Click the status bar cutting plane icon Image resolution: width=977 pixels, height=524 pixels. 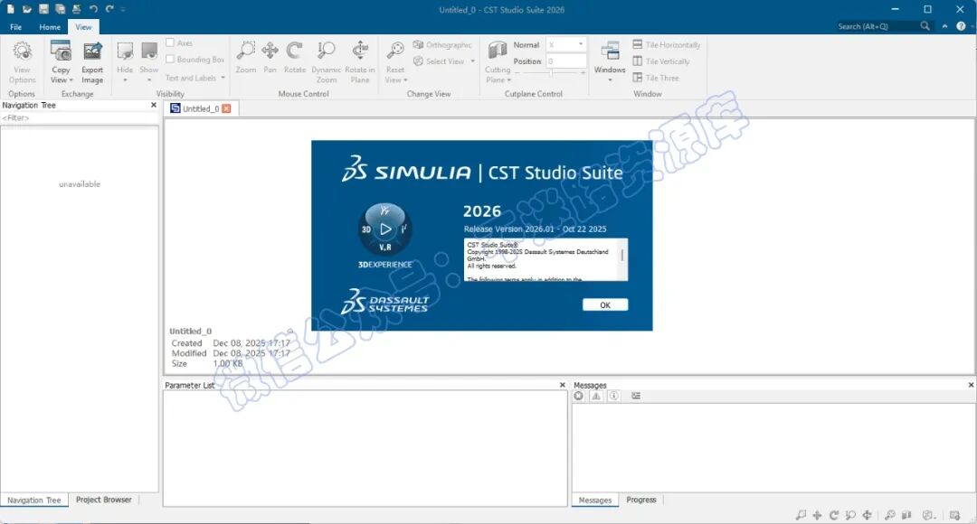906,515
